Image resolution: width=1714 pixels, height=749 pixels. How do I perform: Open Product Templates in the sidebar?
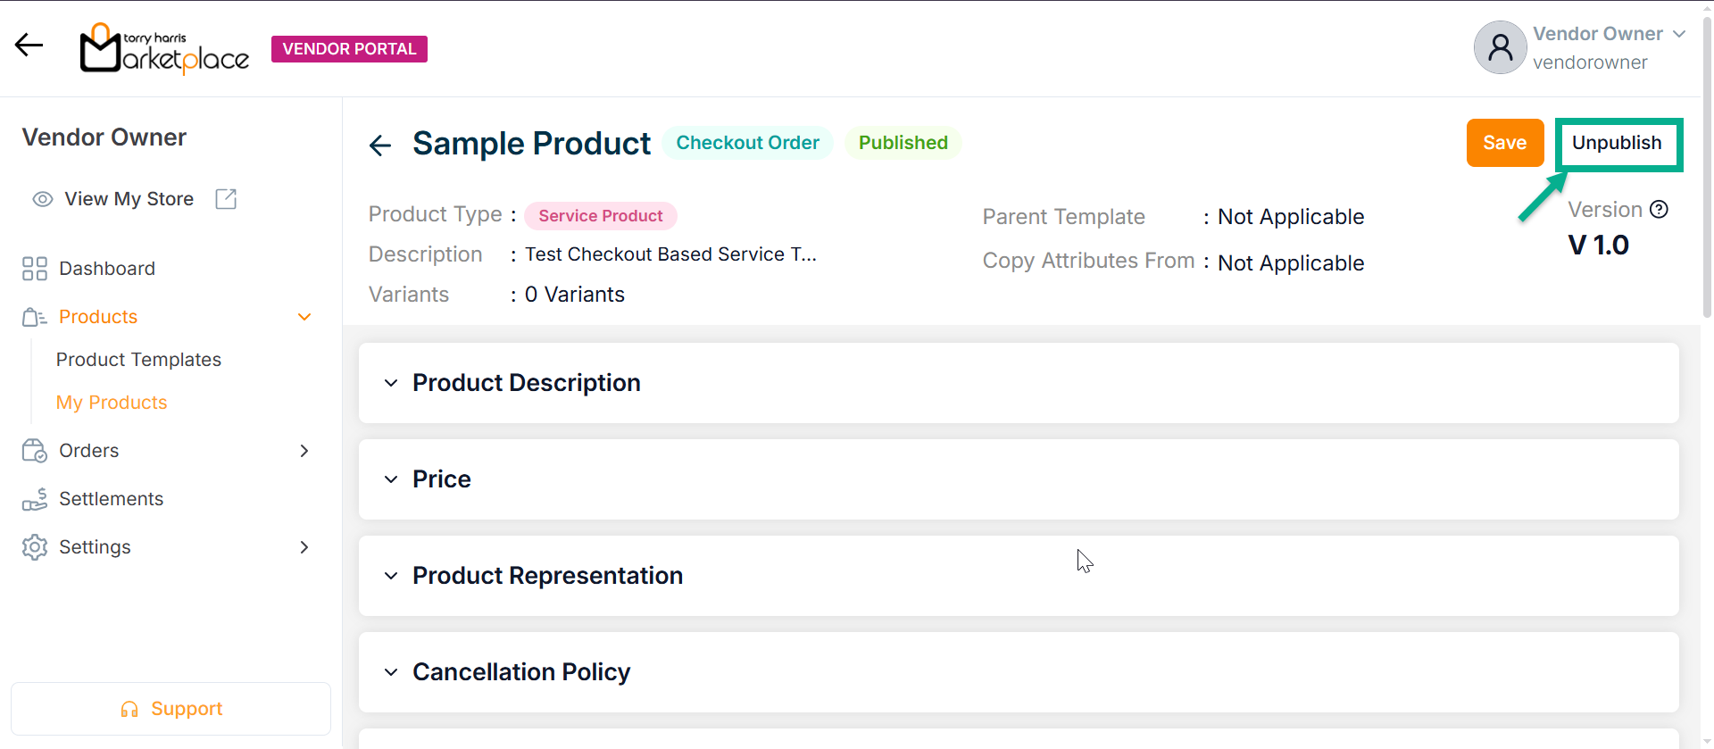pyautogui.click(x=138, y=360)
